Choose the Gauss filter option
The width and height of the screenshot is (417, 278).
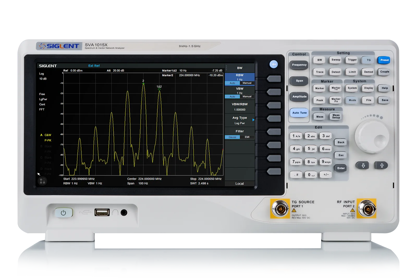pos(232,137)
